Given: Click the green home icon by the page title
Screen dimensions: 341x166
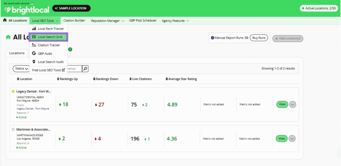Looking at the screenshot, I should pos(8,37).
